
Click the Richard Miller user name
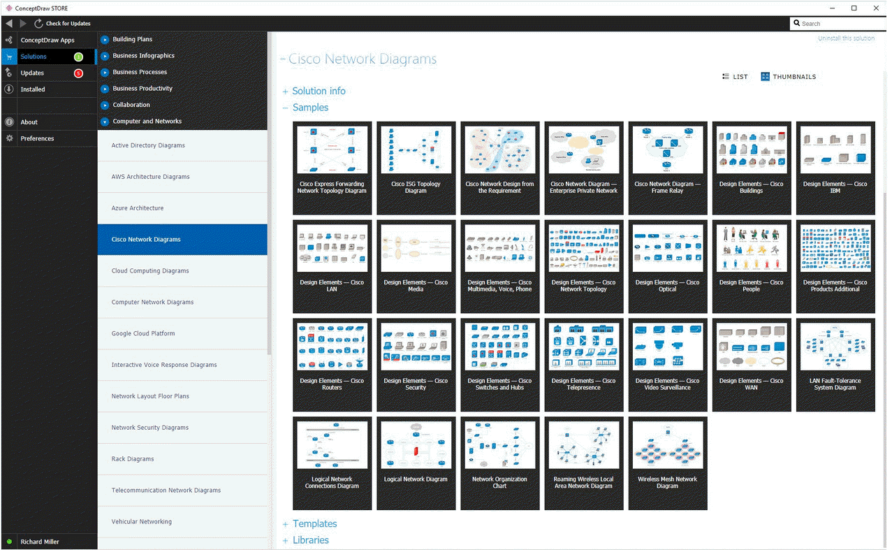[x=40, y=542]
